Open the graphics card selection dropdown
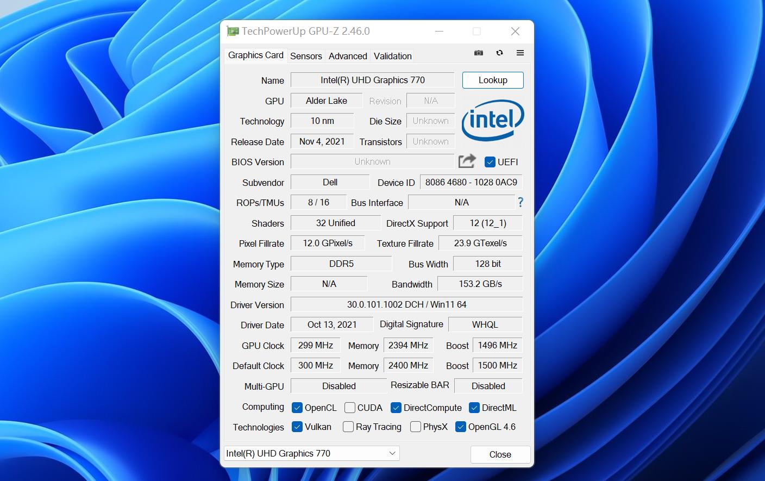765x481 pixels. (392, 453)
